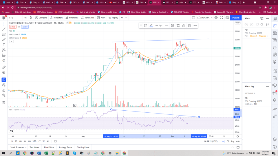Screen dimensions: 278x156
Task: Open the Fibonacci retracement tools
Action: [x=4, y=34]
